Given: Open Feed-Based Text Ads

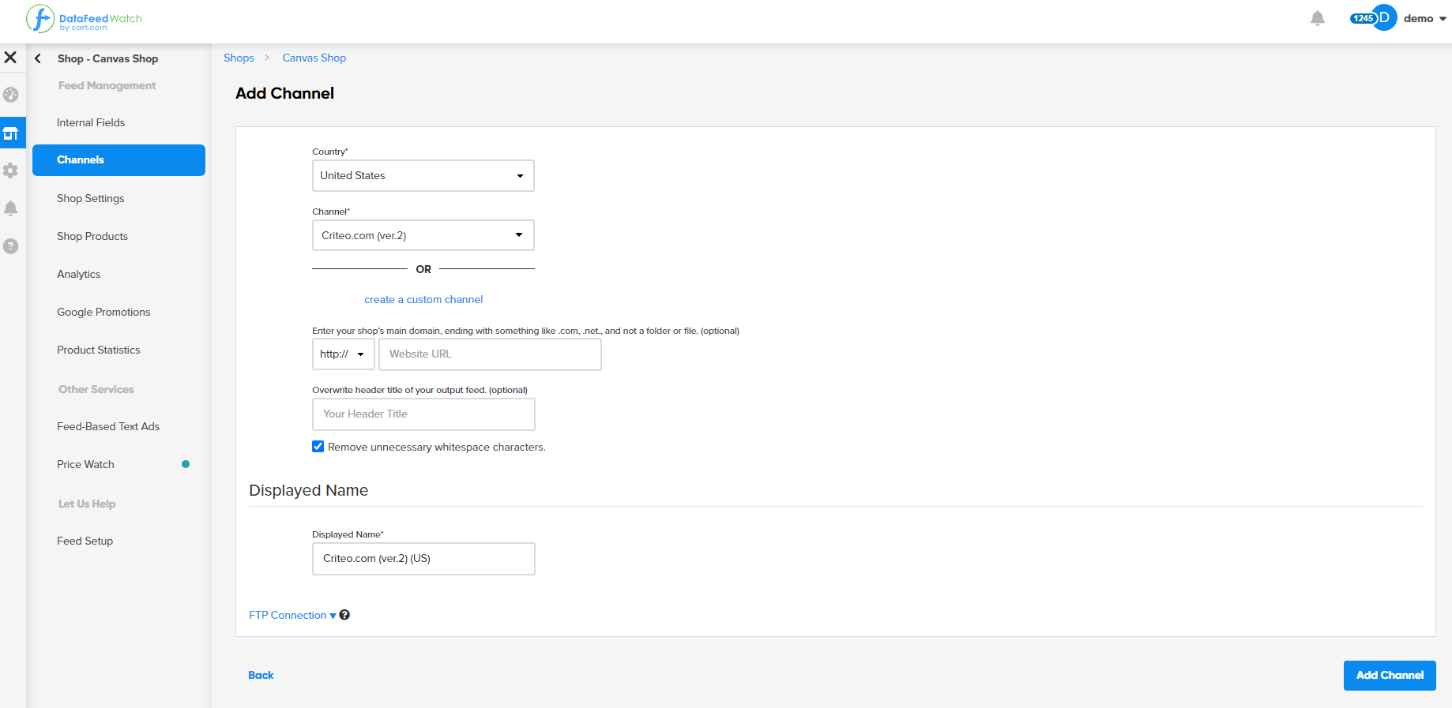Looking at the screenshot, I should pyautogui.click(x=108, y=426).
